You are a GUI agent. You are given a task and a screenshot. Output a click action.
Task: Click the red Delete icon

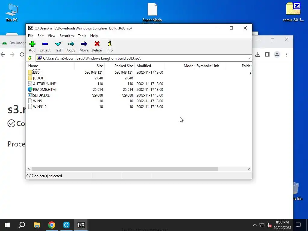[97, 44]
